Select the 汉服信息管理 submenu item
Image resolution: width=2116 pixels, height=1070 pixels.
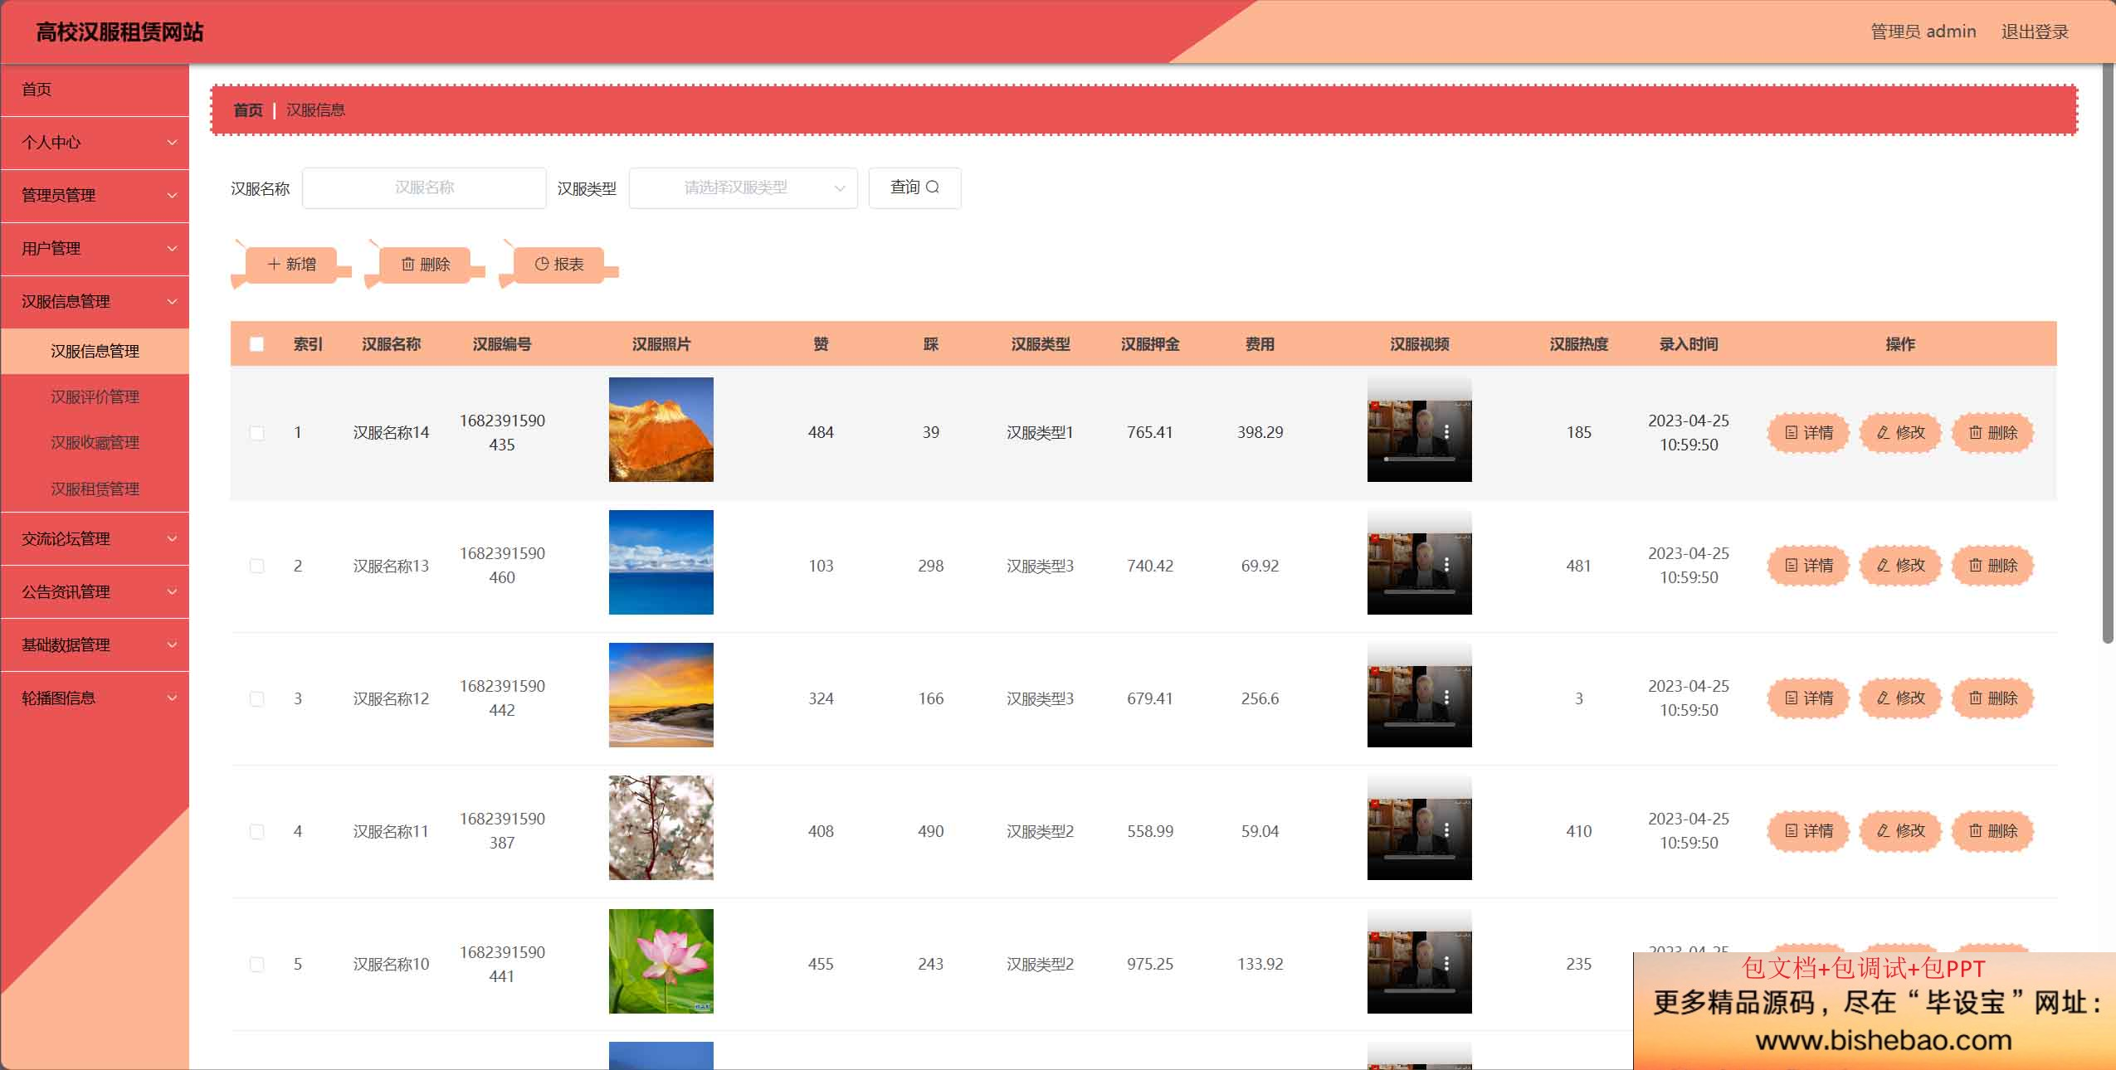pyautogui.click(x=95, y=352)
